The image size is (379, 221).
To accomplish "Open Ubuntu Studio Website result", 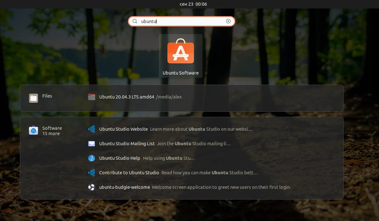I will 123,129.
